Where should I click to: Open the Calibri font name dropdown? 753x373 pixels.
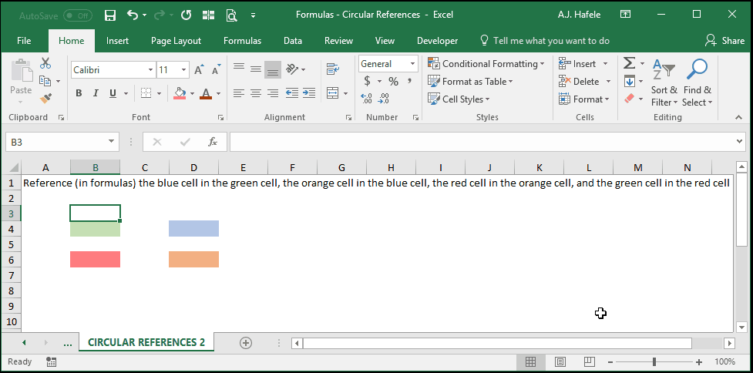point(151,70)
